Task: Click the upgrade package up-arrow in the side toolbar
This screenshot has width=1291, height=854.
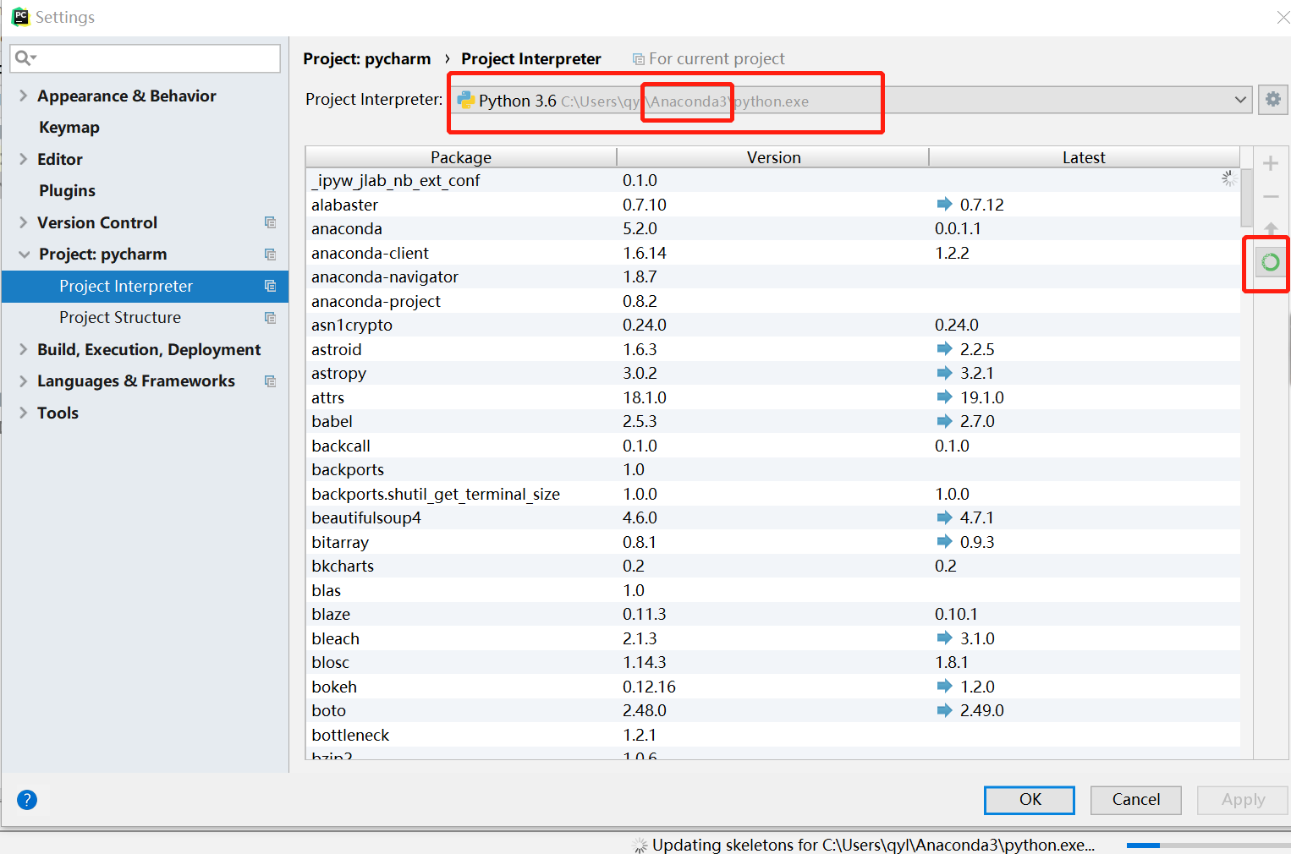Action: 1271,228
